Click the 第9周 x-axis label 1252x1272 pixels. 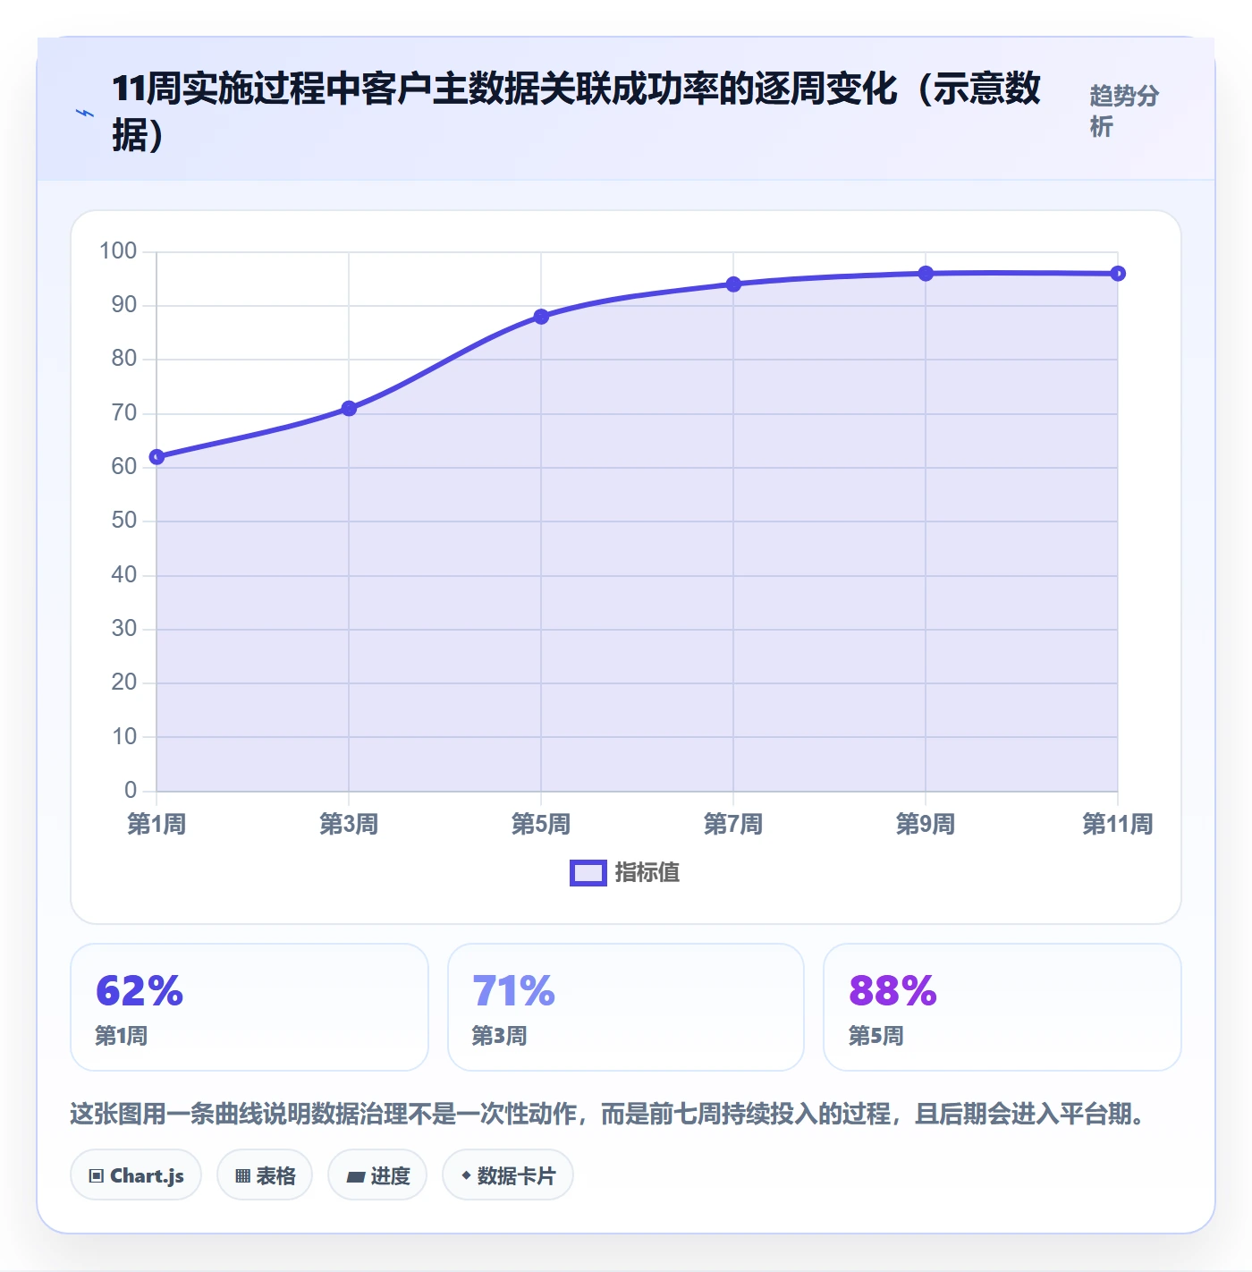point(926,824)
